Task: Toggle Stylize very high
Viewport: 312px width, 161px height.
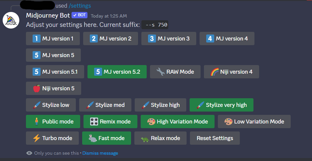Action: click(222, 105)
